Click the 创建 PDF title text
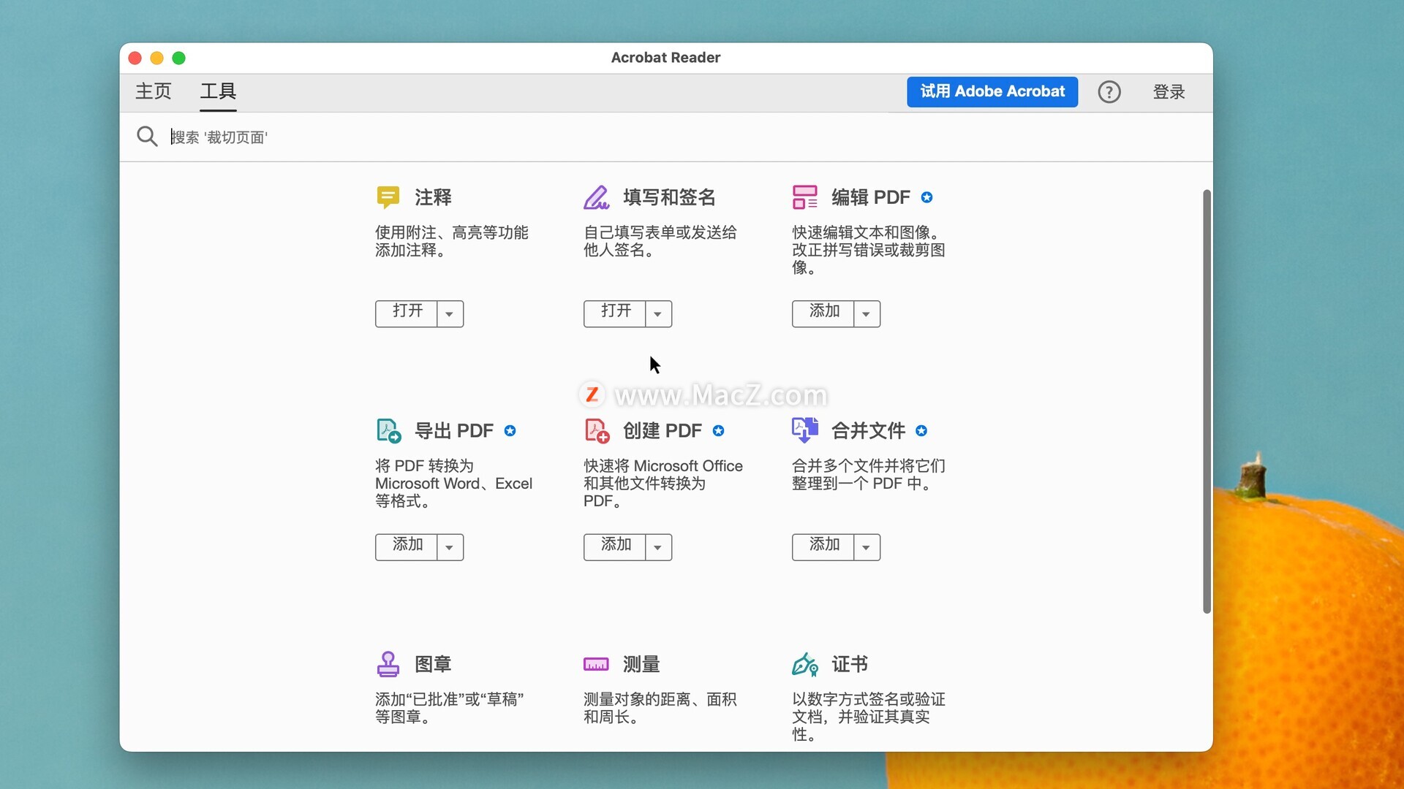 tap(663, 431)
